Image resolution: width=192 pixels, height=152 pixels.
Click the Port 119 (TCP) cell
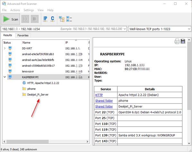pyautogui.click(x=106, y=129)
